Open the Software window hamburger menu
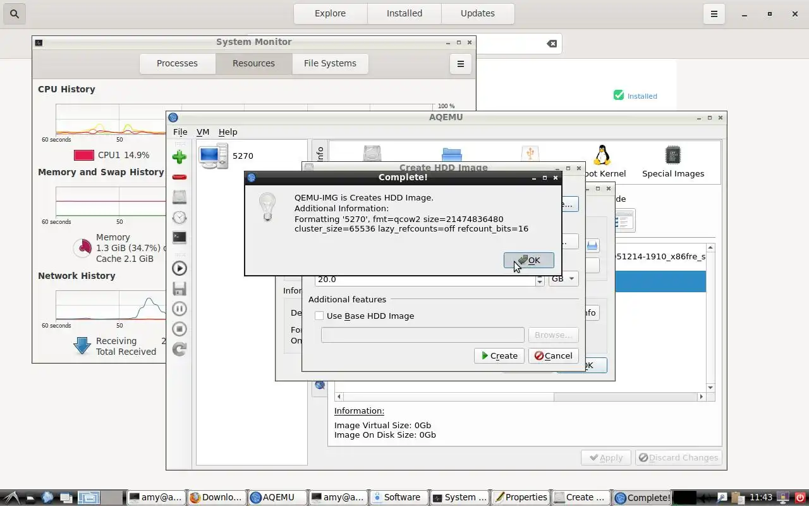This screenshot has height=506, width=809. 714,13
